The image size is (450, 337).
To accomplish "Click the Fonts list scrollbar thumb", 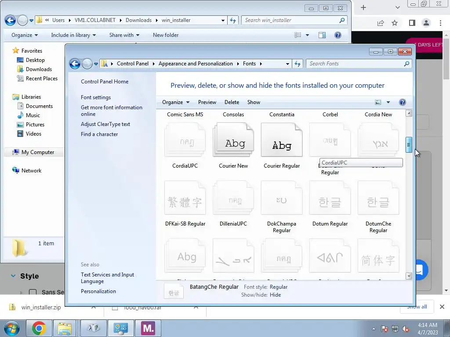I will click(409, 144).
